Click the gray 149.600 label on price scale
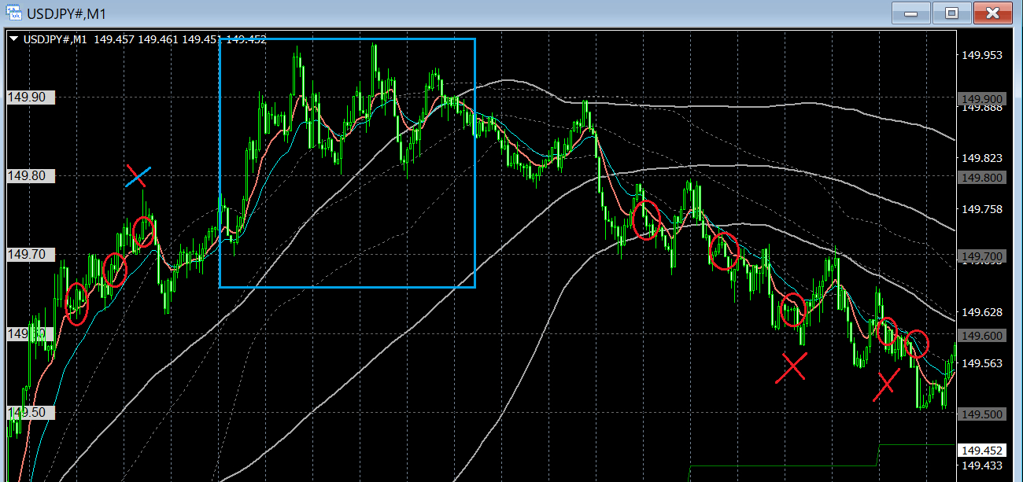Viewport: 1023px width, 482px height. pyautogui.click(x=982, y=336)
